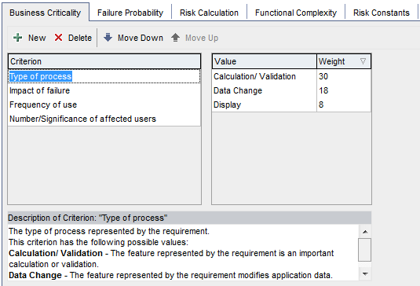
Task: Click the weight cell showing 30
Action: pyautogui.click(x=344, y=76)
